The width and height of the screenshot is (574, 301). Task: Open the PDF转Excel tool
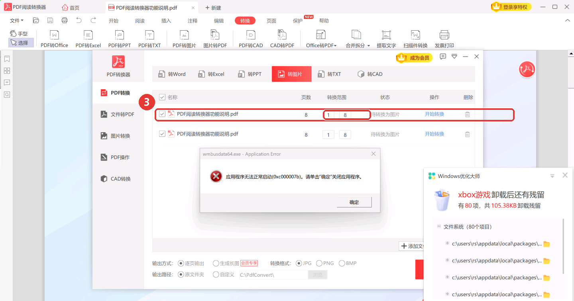pyautogui.click(x=88, y=39)
